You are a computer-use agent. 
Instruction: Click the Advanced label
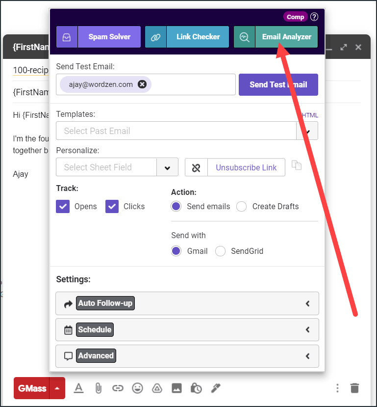click(x=96, y=355)
